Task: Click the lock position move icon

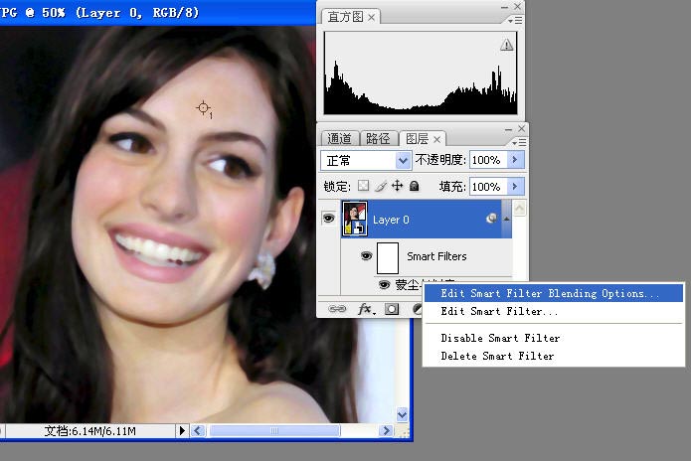Action: [397, 186]
